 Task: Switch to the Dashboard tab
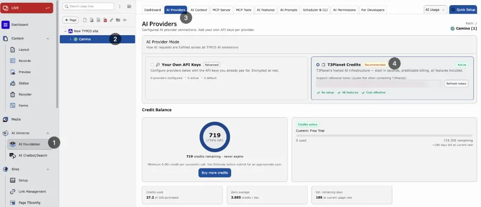(153, 10)
